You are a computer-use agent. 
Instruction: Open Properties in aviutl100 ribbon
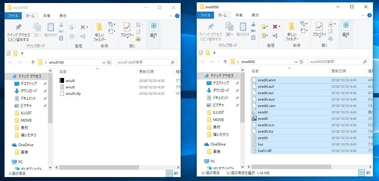point(127,30)
